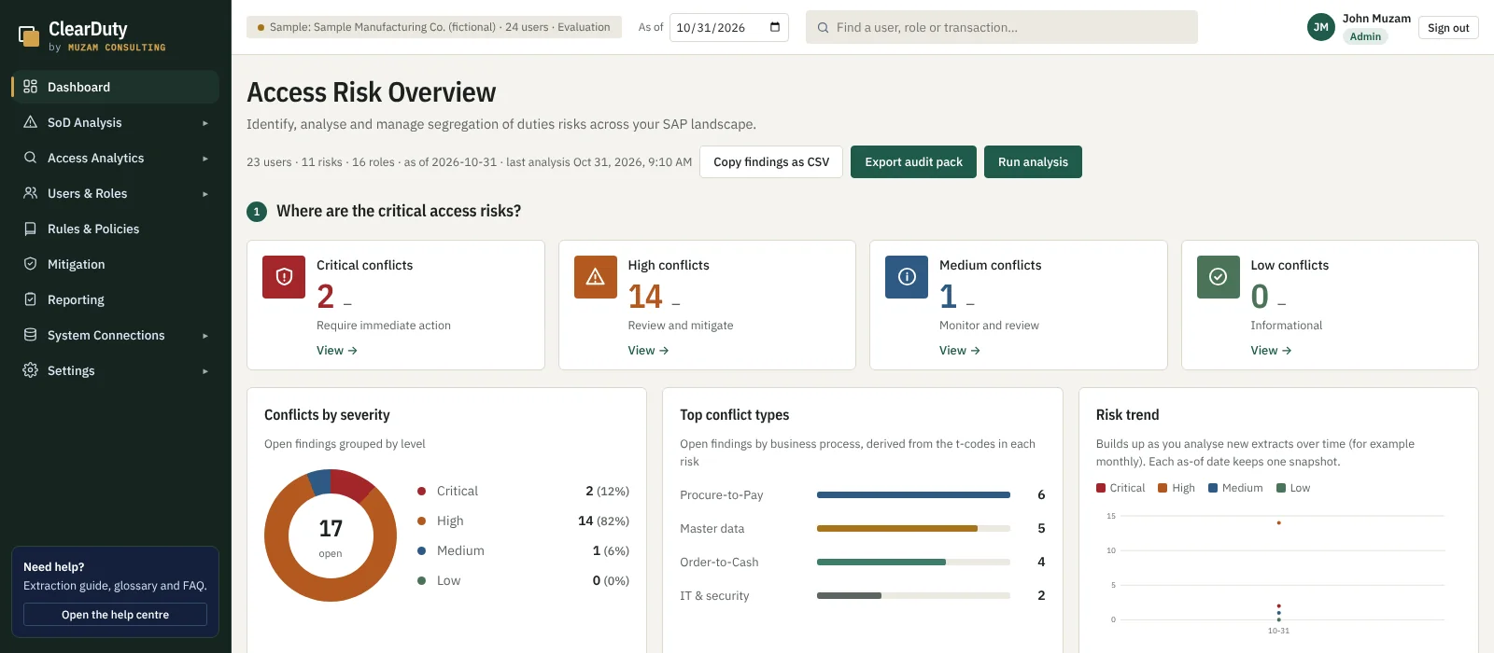Open the help centre button
1494x653 pixels.
pos(115,615)
